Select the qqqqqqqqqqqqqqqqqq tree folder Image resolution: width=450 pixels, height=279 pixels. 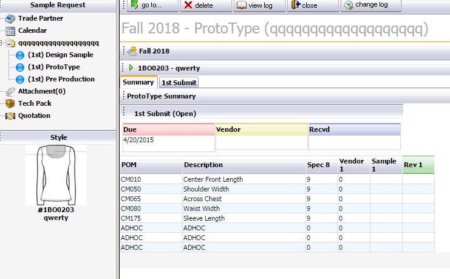click(58, 43)
